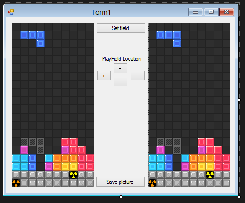The width and height of the screenshot is (245, 203).
Task: Click the Set field button
Action: pyautogui.click(x=121, y=28)
